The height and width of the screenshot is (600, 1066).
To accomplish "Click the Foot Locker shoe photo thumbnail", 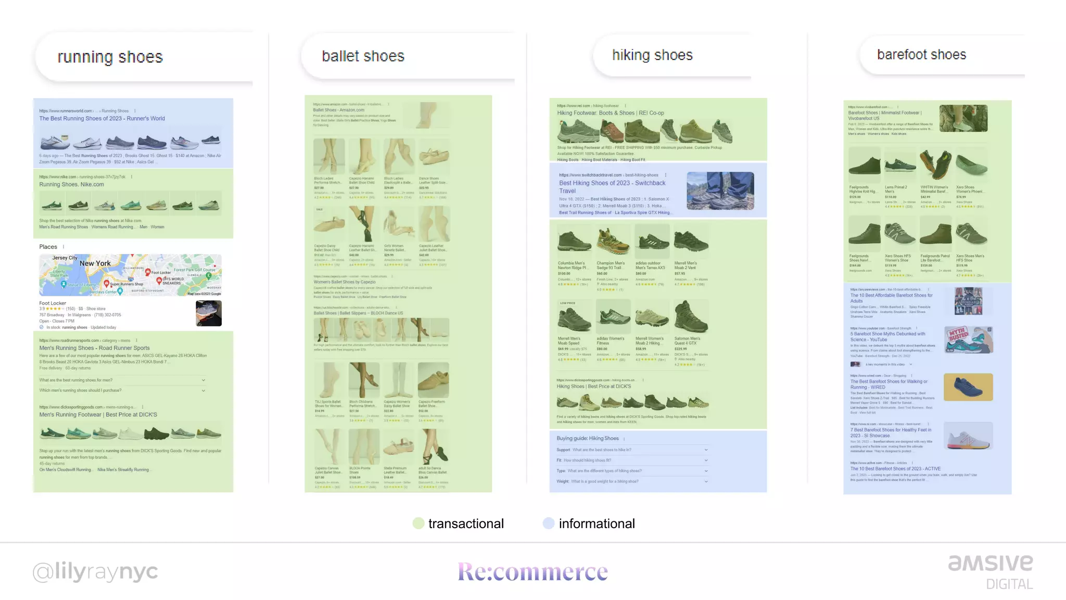I will 209,314.
